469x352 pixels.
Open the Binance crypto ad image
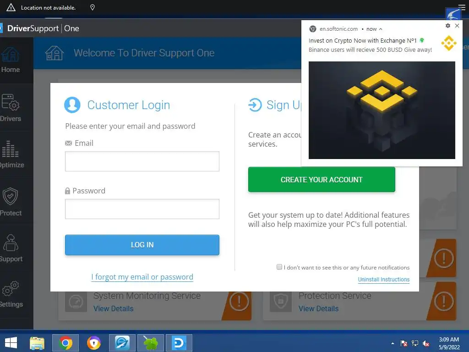point(382,110)
